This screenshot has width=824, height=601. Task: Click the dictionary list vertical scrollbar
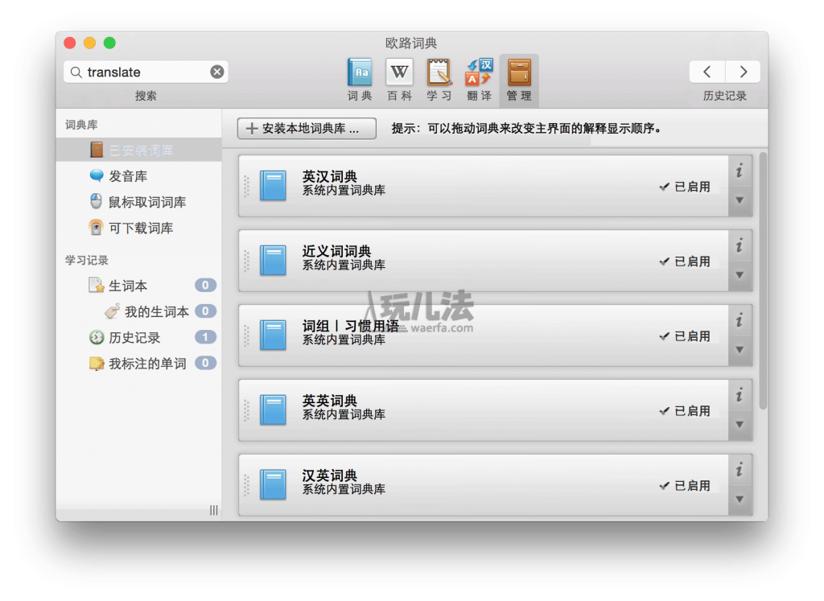(763, 281)
